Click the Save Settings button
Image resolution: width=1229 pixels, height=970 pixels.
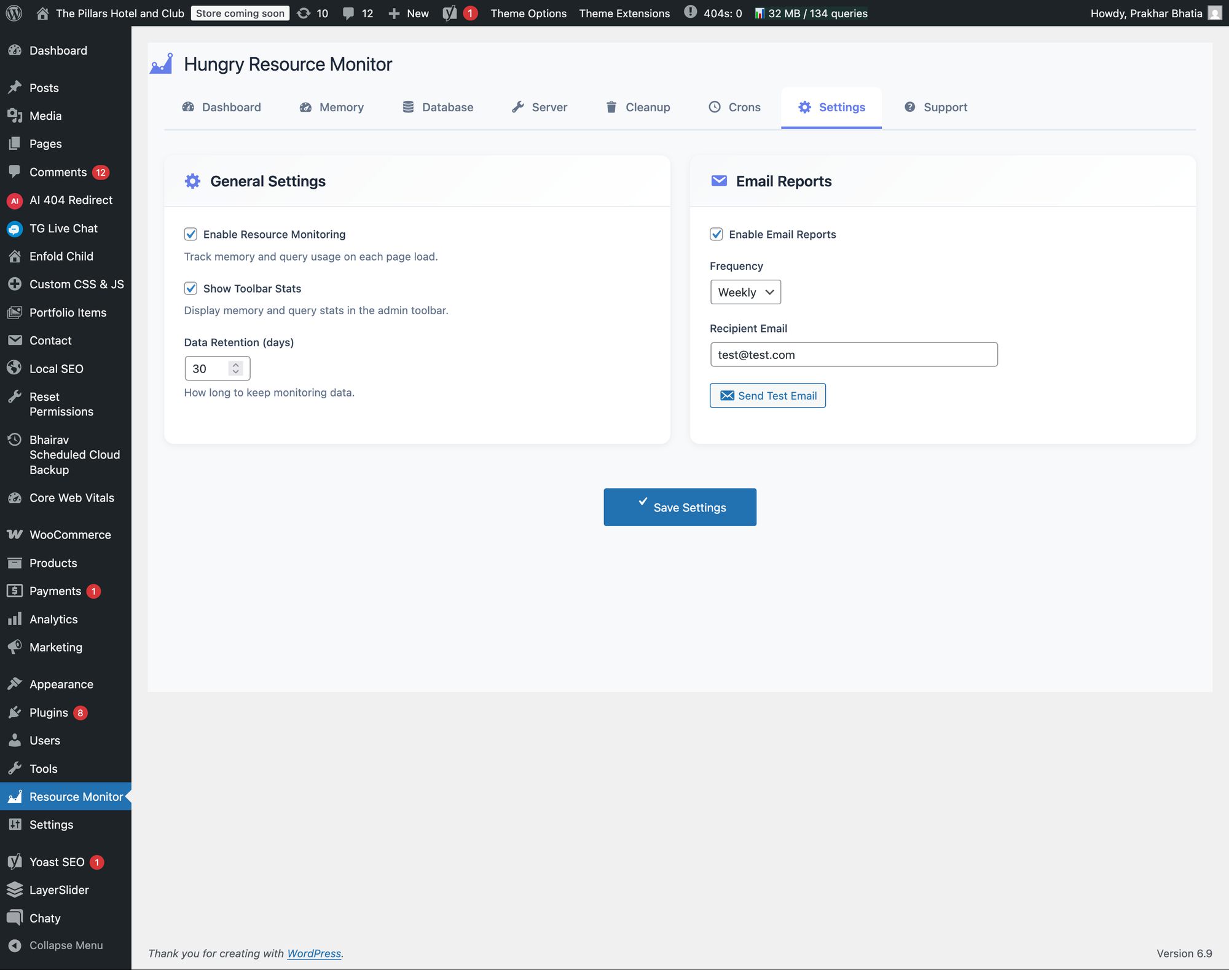coord(680,507)
